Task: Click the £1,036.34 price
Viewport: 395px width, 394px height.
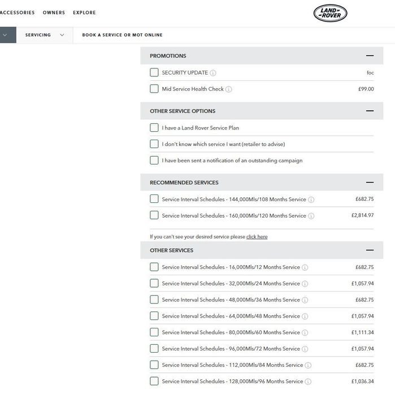Action: click(x=362, y=382)
